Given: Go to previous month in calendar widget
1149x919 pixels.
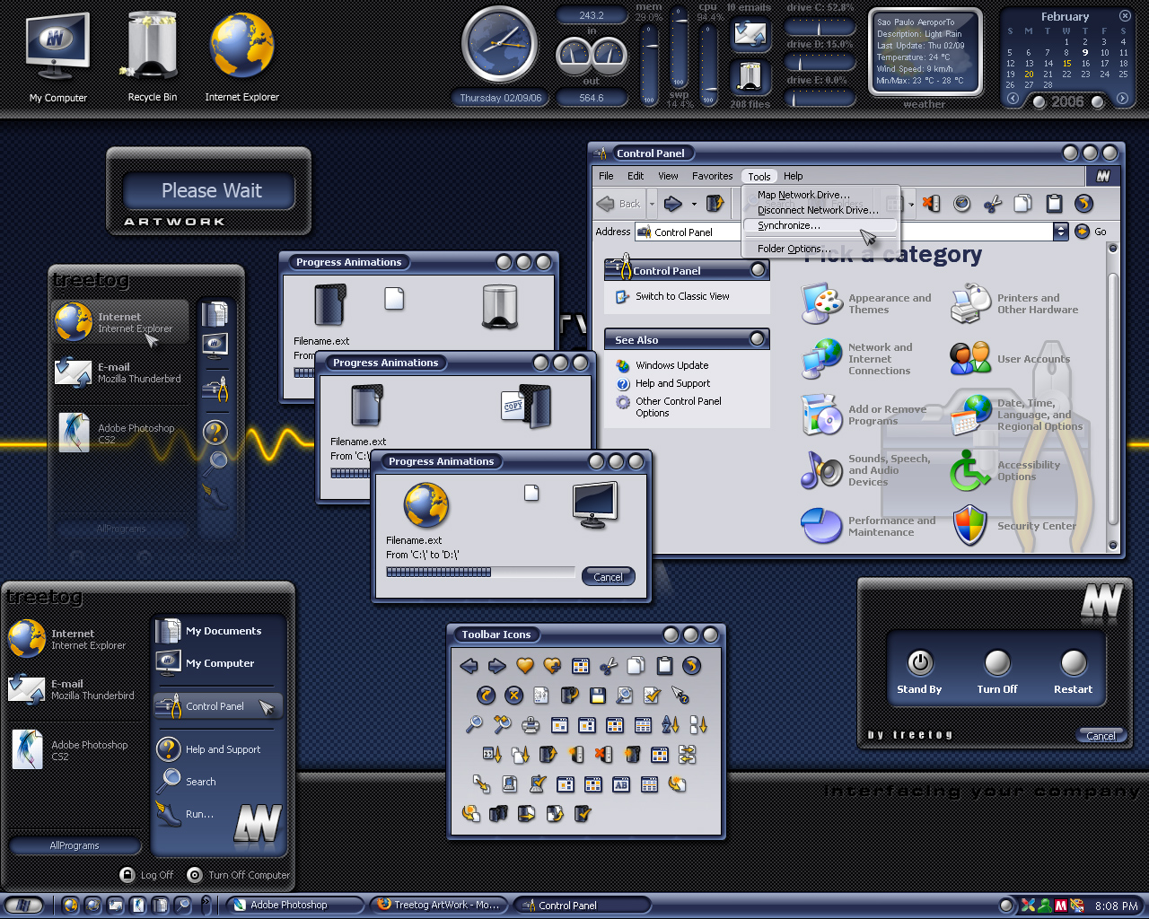Looking at the screenshot, I should [1013, 99].
